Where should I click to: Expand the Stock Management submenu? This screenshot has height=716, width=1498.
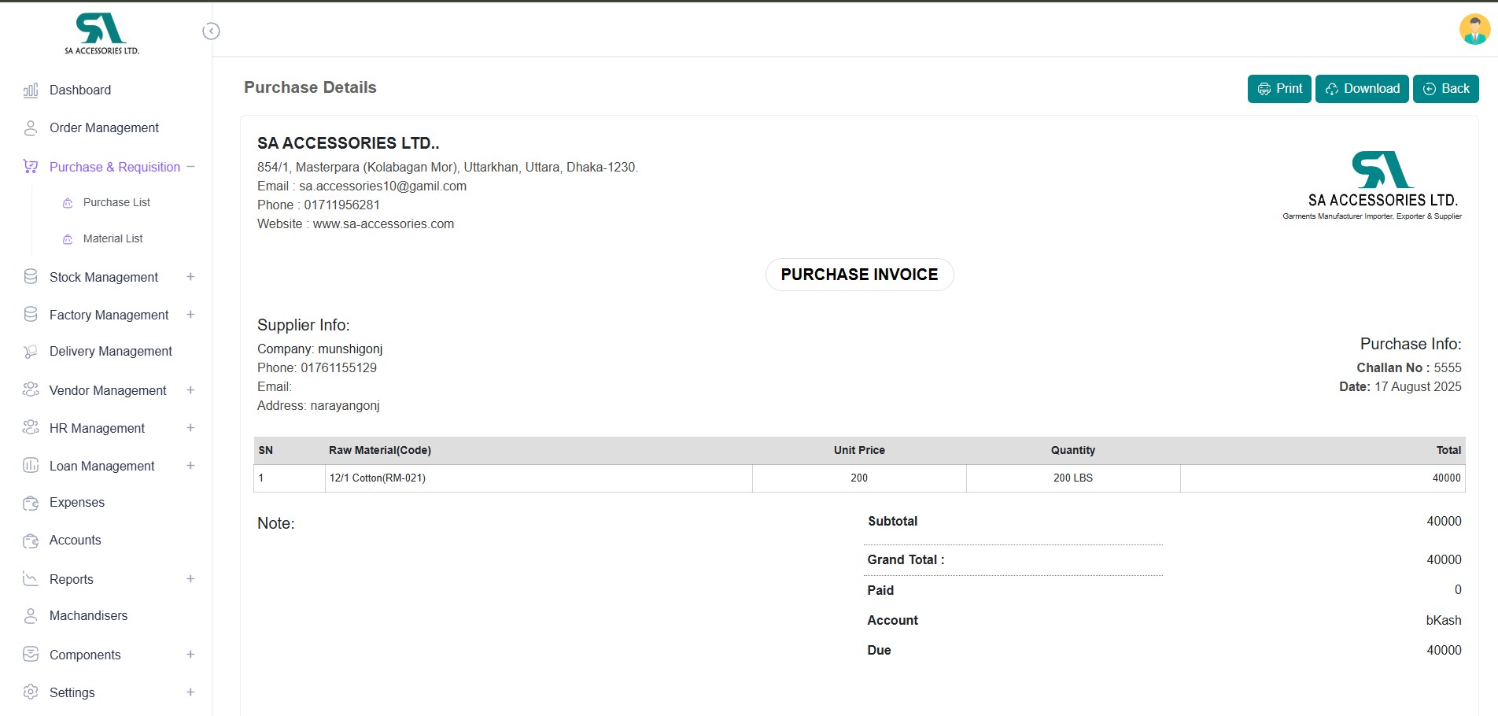[190, 277]
